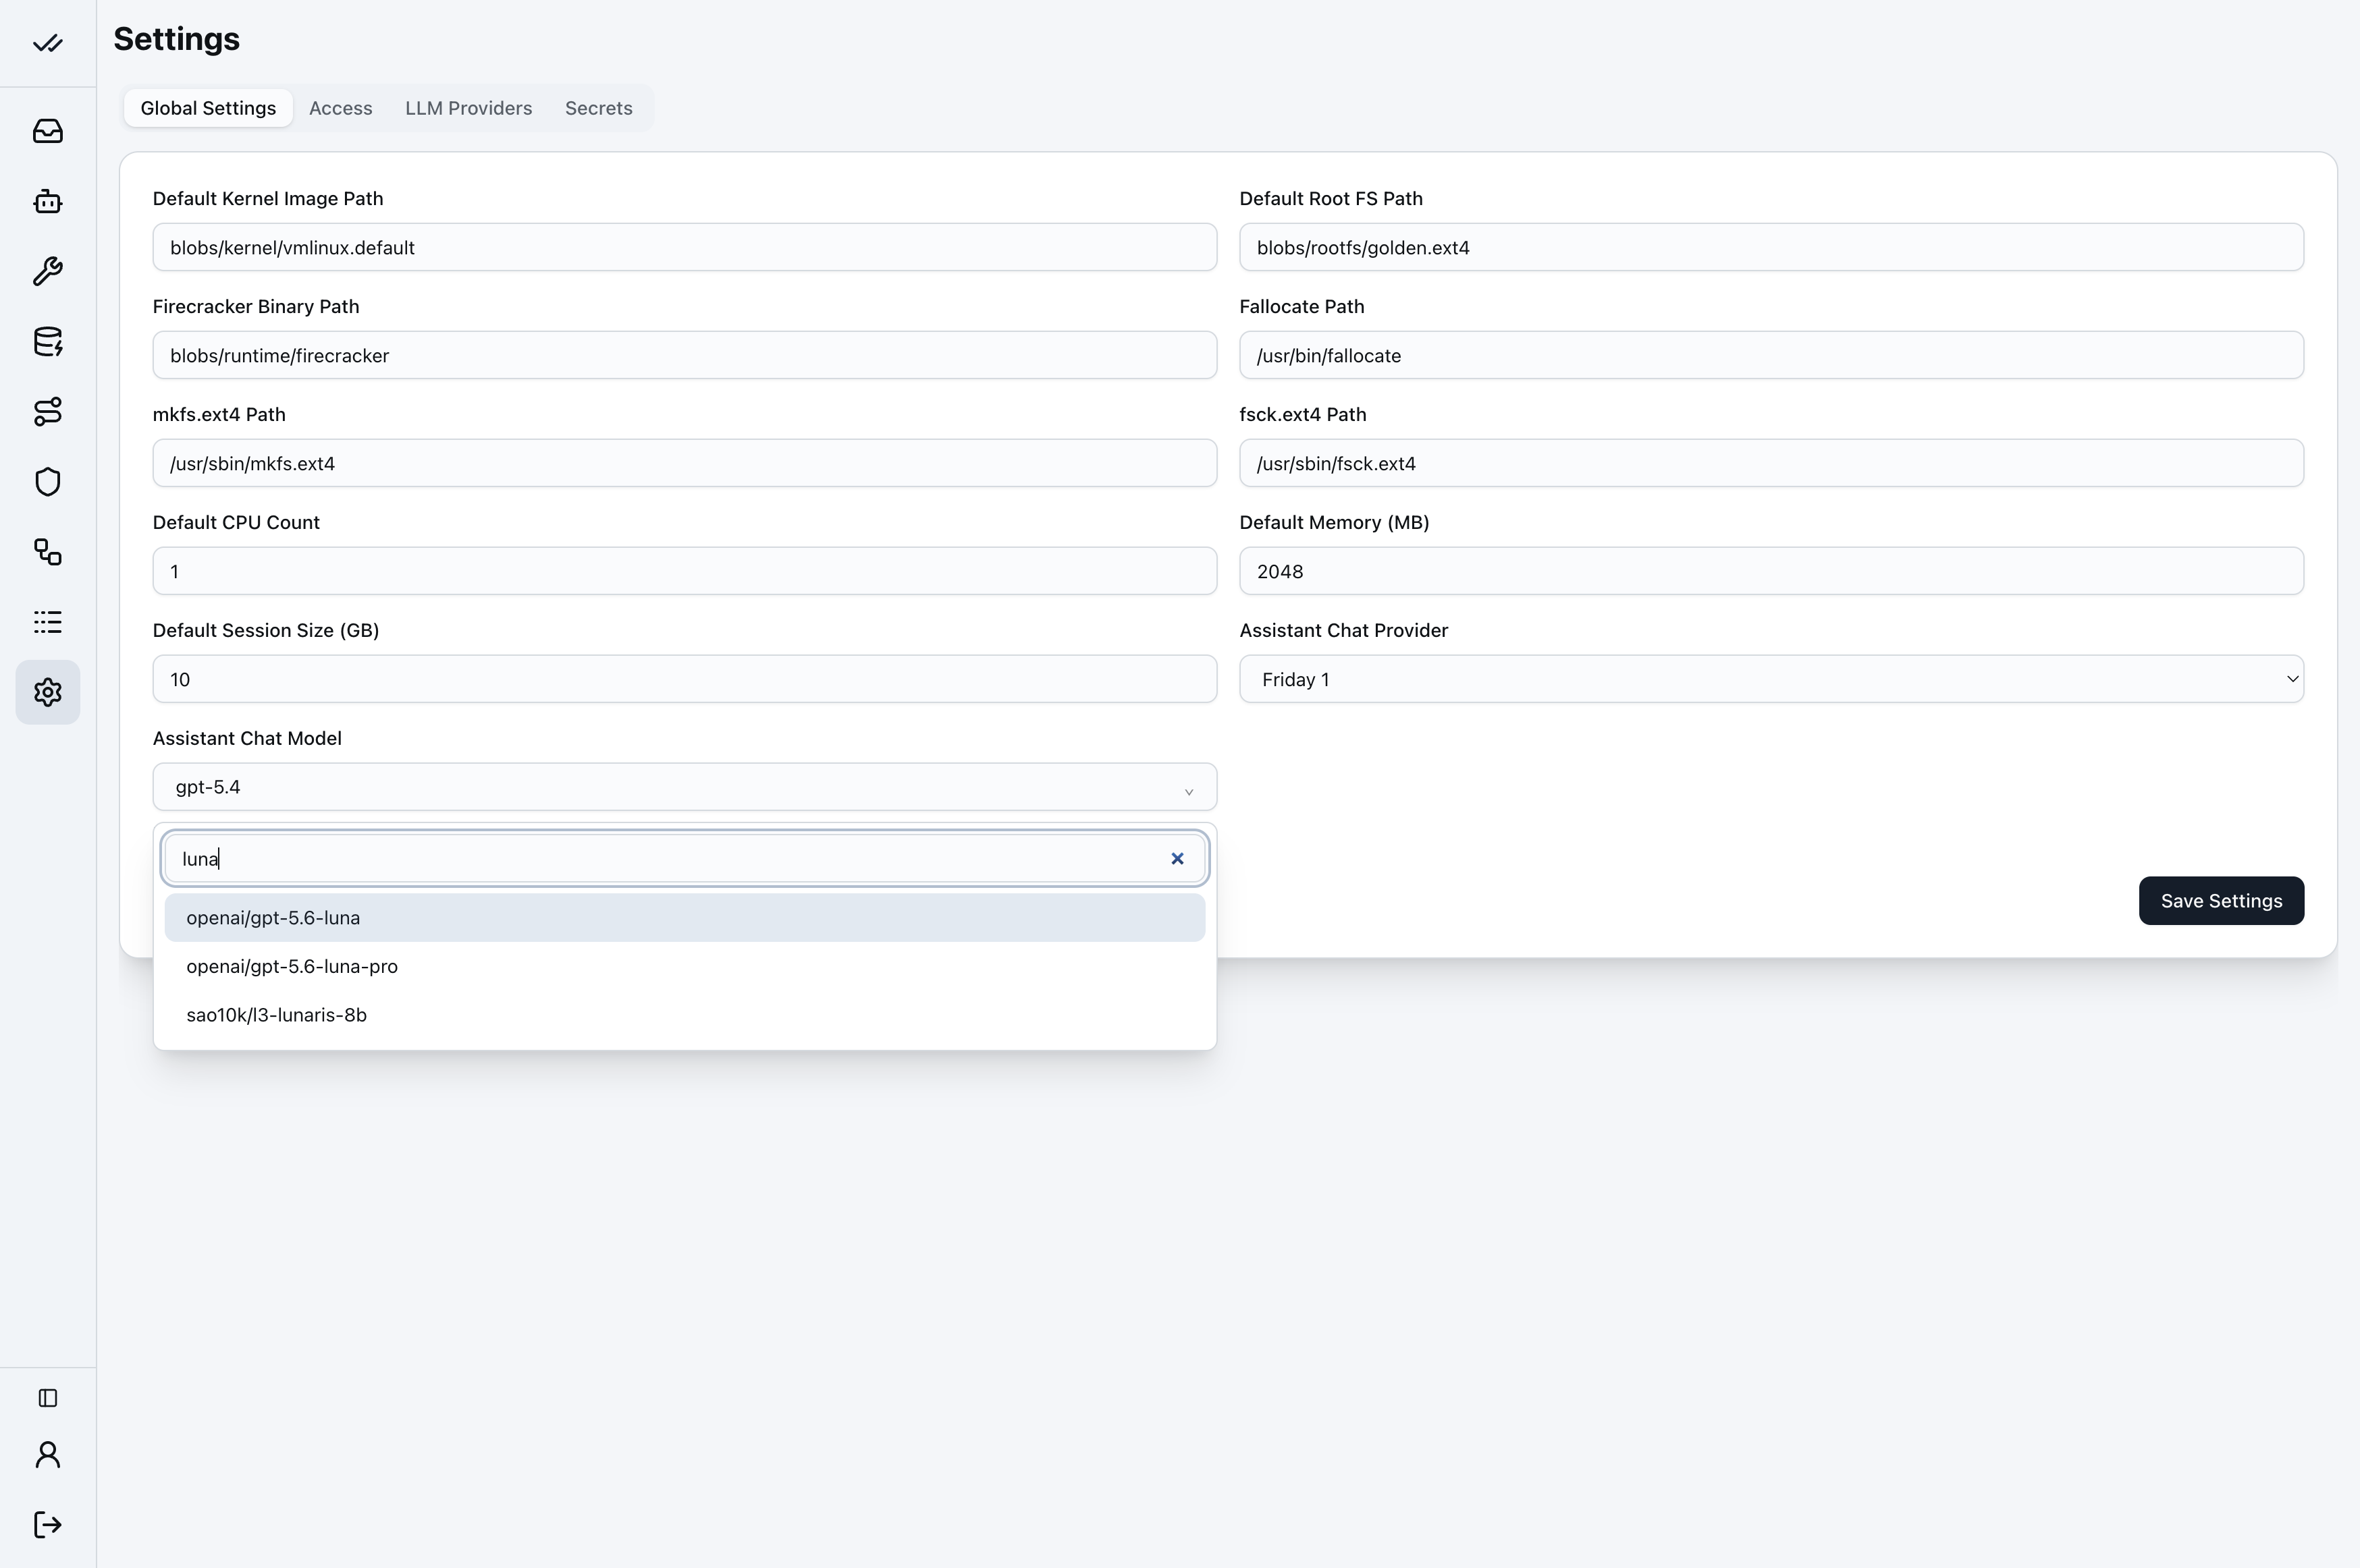Viewport: 2360px width, 1568px height.
Task: Edit the Default Root FS Path field
Action: [1771, 247]
